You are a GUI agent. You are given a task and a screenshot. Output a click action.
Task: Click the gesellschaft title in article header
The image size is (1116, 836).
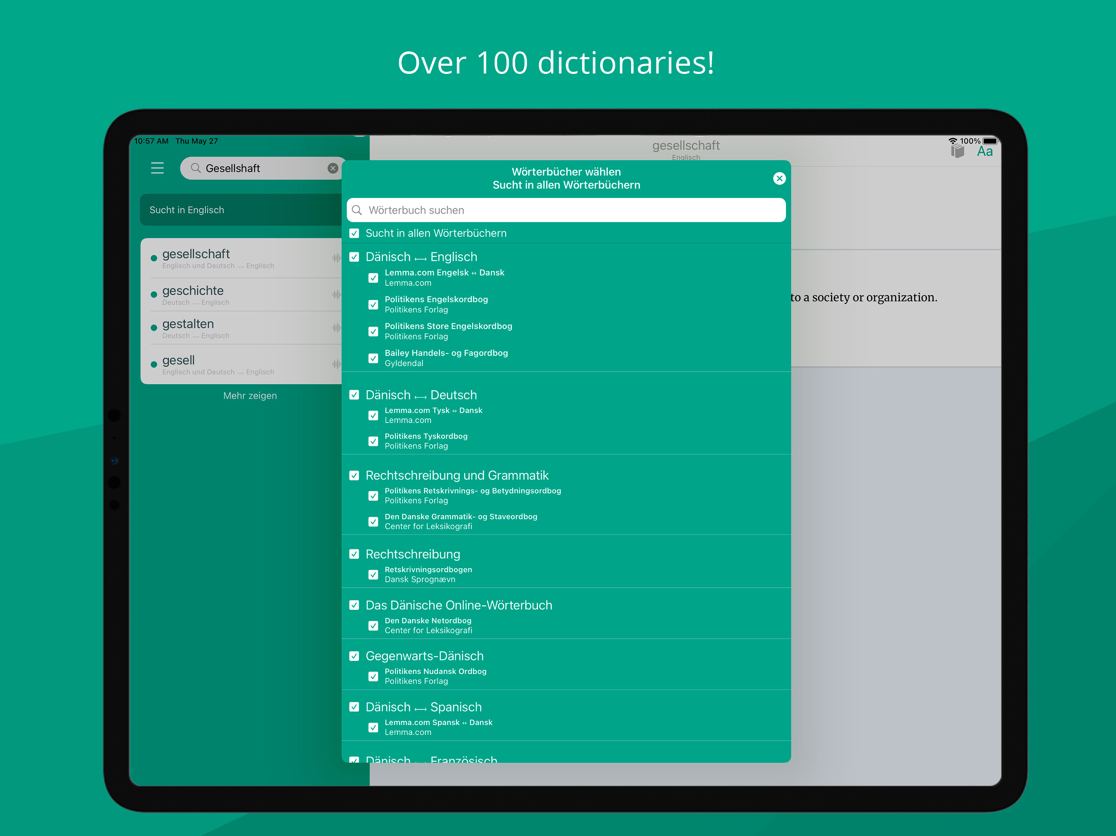coord(685,145)
